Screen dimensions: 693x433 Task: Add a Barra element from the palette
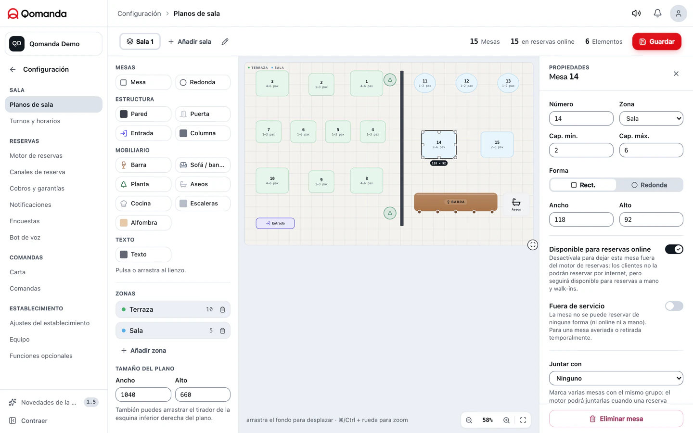coord(143,165)
